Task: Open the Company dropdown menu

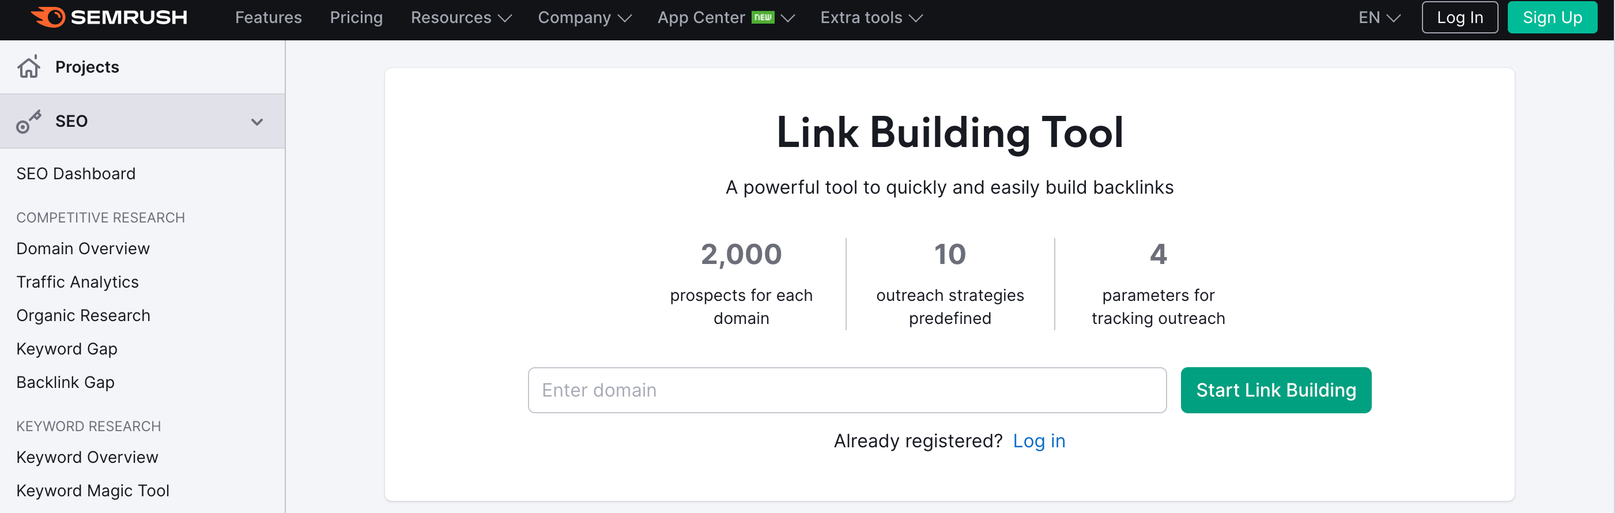Action: tap(584, 17)
